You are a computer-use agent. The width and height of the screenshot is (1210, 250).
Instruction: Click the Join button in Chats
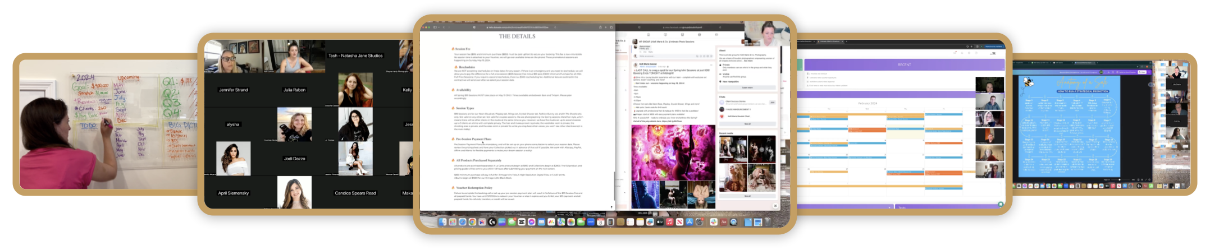pyautogui.click(x=772, y=103)
